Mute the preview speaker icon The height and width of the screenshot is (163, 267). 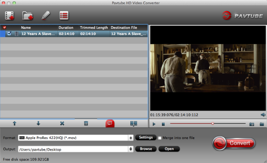[263, 115]
